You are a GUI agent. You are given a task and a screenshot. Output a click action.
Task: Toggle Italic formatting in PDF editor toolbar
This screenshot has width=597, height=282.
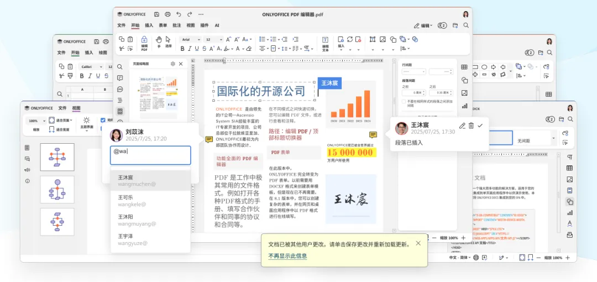[x=190, y=49]
